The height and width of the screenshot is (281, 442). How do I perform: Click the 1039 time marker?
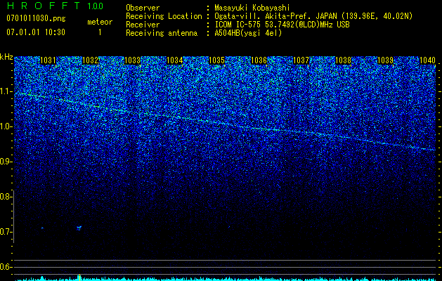tap(385, 60)
